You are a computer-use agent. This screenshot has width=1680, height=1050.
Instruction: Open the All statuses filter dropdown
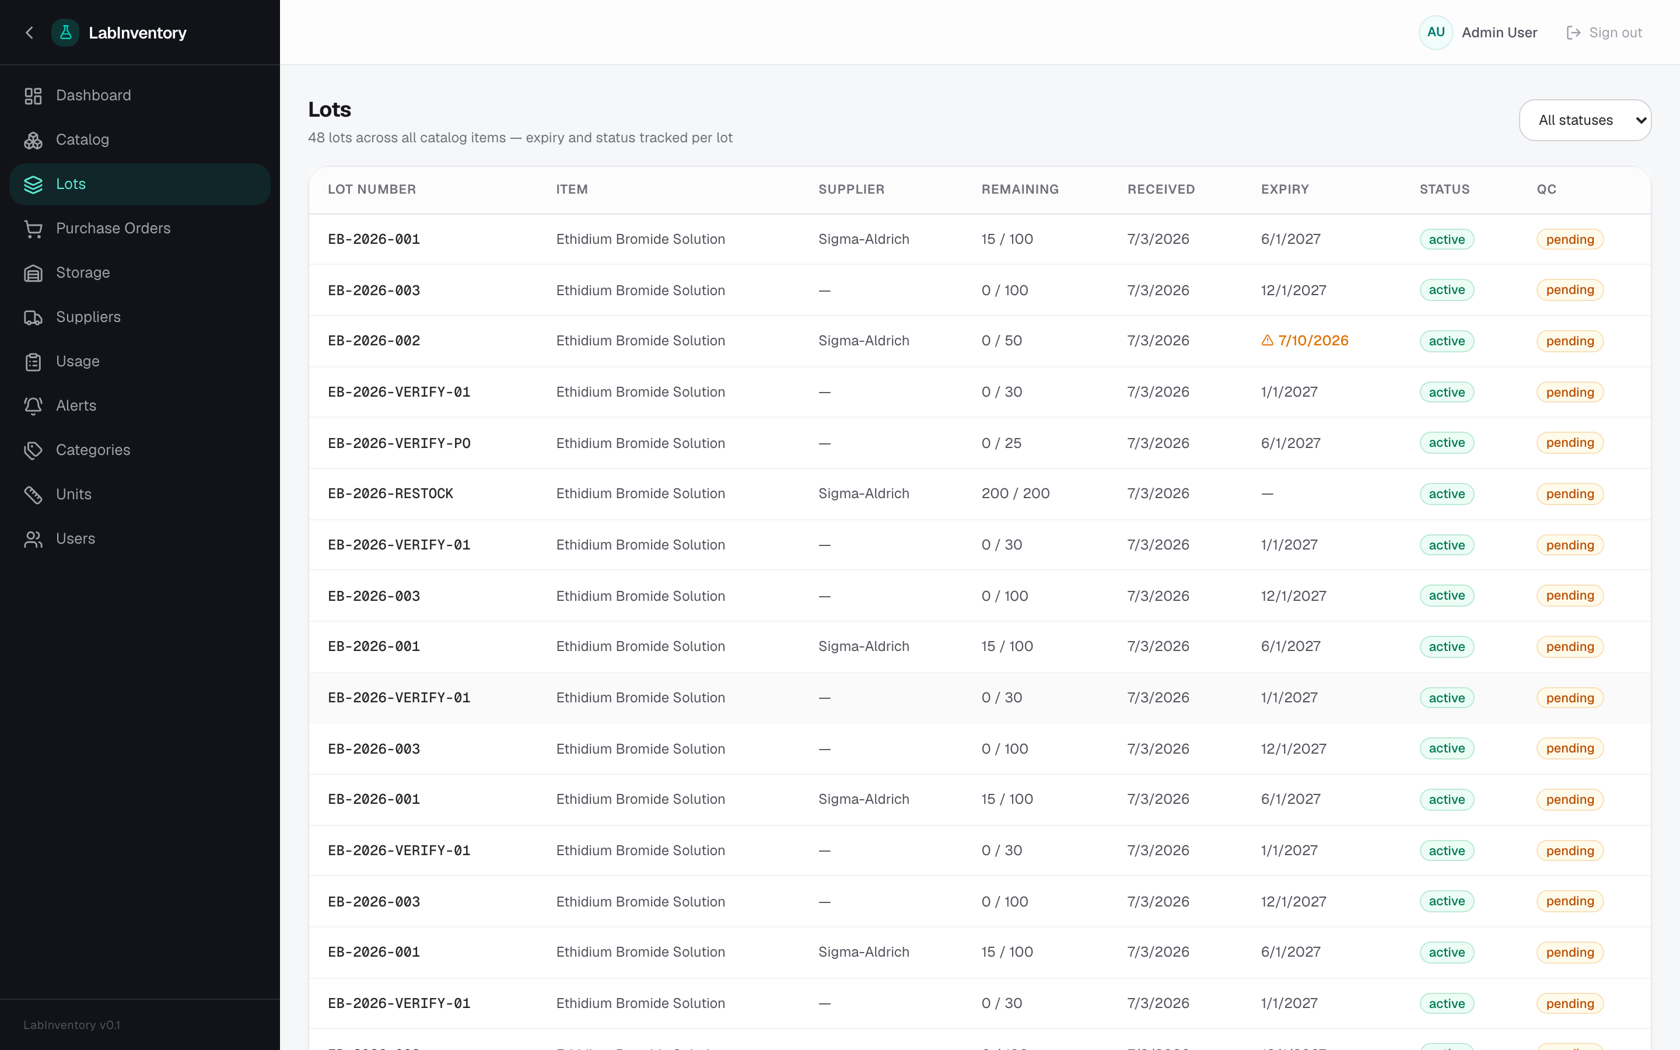1585,120
